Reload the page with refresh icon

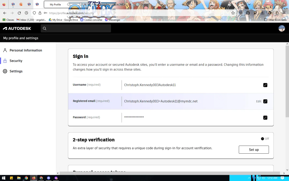19,13
